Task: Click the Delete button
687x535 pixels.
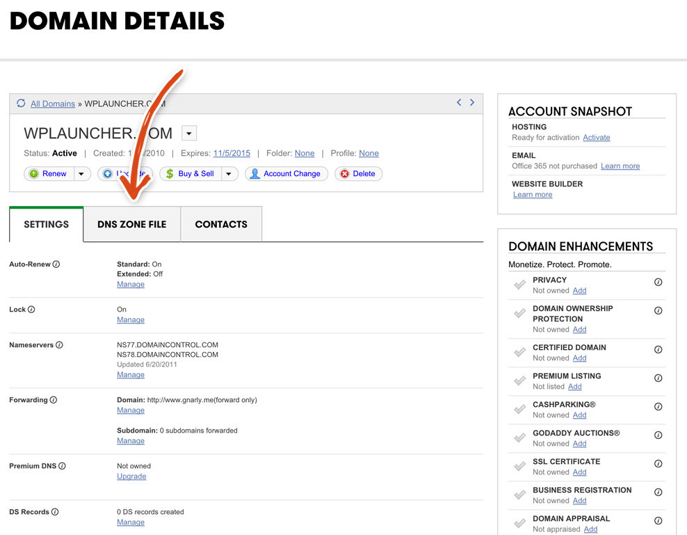Action: (x=358, y=174)
